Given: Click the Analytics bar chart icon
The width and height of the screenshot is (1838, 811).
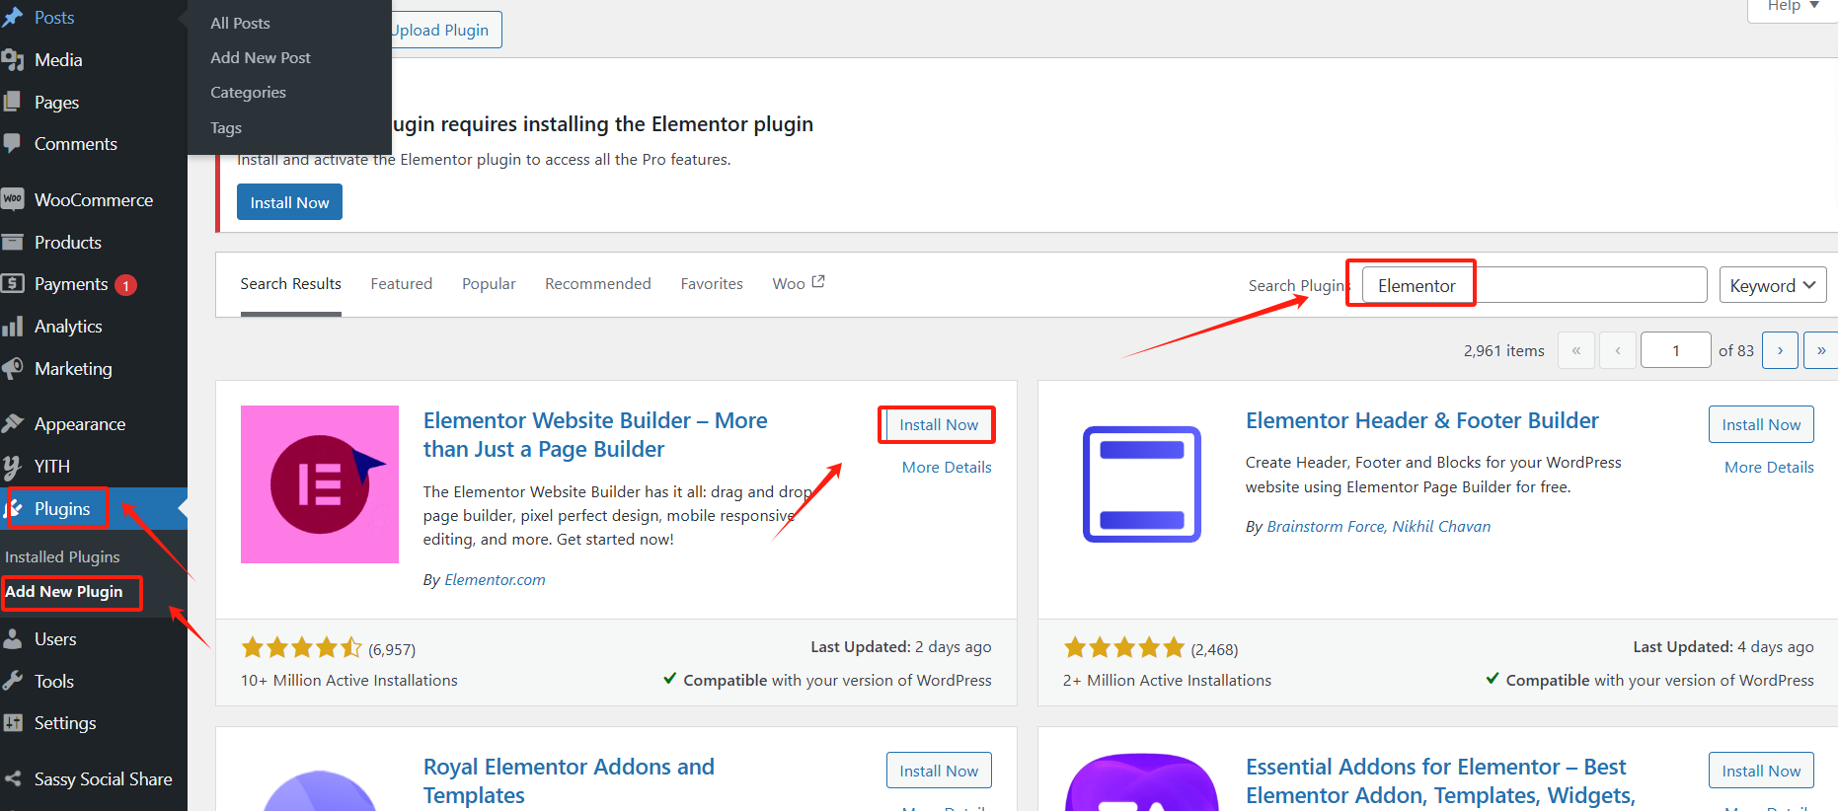Looking at the screenshot, I should tap(13, 327).
